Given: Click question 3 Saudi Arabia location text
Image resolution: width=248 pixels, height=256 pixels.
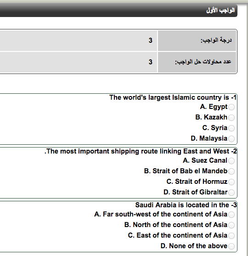Looking at the screenshot, I should click(x=186, y=205).
